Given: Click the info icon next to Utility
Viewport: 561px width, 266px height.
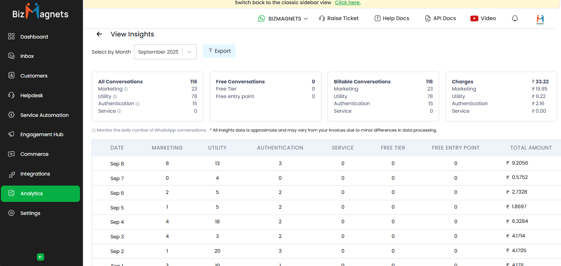Looking at the screenshot, I should (115, 97).
